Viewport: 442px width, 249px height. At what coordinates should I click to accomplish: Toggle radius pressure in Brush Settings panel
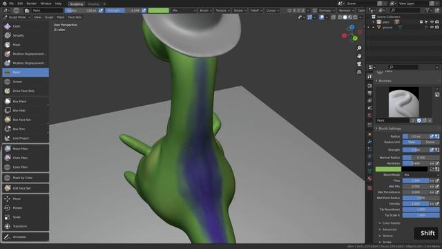click(x=432, y=136)
